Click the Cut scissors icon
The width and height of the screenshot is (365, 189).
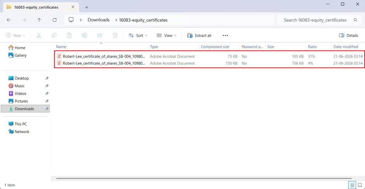[x=38, y=35]
